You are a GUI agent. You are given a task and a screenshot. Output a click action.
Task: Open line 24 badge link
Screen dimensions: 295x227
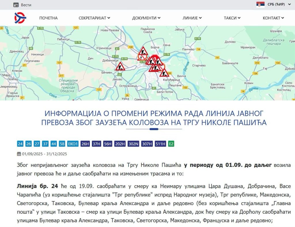20,144
